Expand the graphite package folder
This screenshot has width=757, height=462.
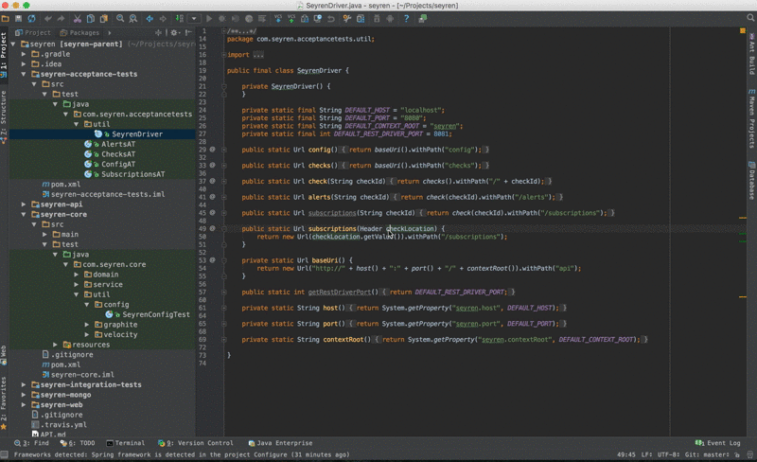tap(87, 325)
